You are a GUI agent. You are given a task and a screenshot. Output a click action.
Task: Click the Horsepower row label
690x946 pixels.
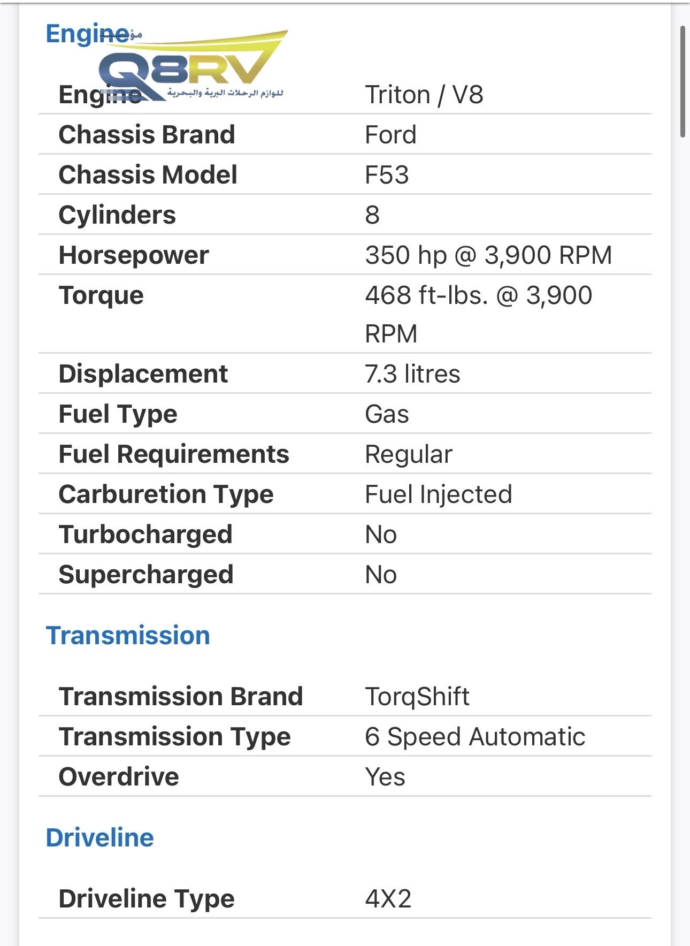pos(134,255)
